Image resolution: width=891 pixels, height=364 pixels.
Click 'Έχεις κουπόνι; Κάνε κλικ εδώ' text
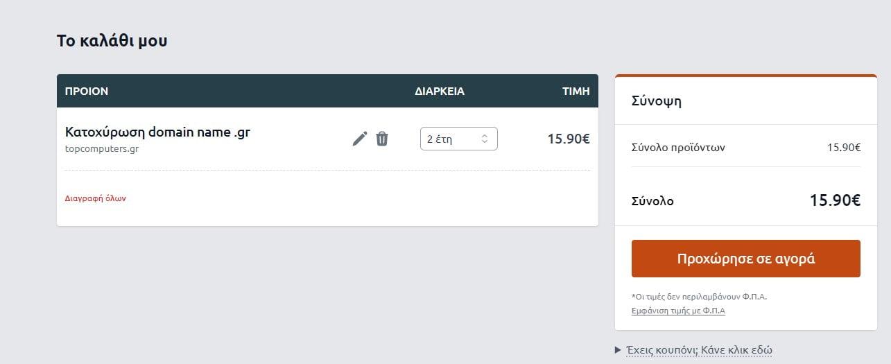[699, 350]
